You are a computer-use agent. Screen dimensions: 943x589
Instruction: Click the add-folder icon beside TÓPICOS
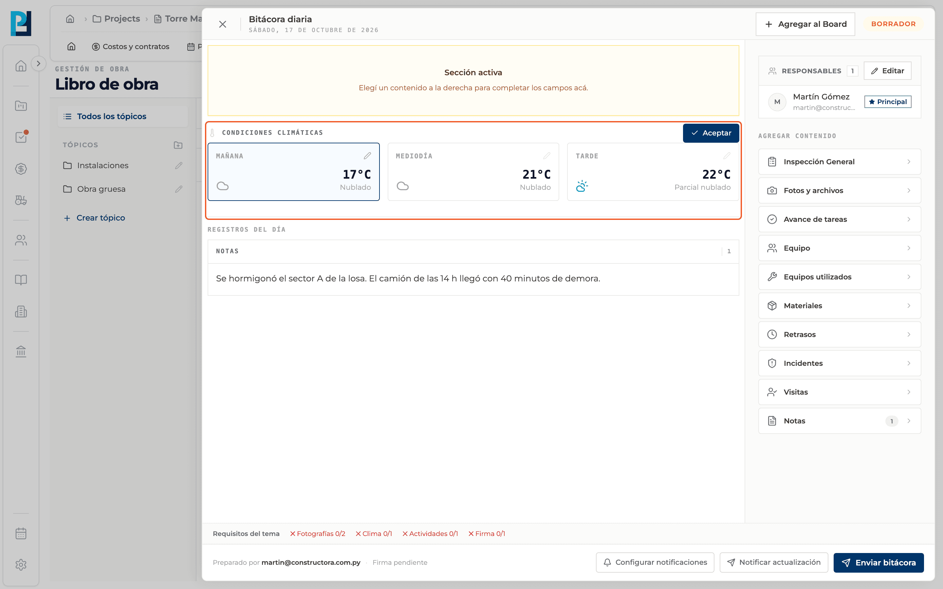tap(178, 145)
